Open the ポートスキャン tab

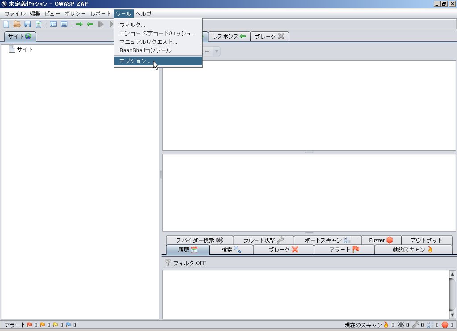(x=328, y=240)
